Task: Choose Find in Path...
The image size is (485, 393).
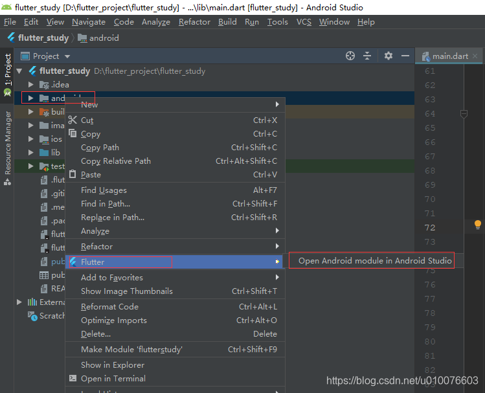Action: pyautogui.click(x=175, y=204)
